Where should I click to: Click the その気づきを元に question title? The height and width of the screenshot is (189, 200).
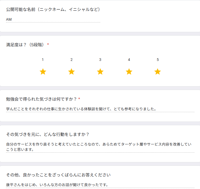pos(48,134)
